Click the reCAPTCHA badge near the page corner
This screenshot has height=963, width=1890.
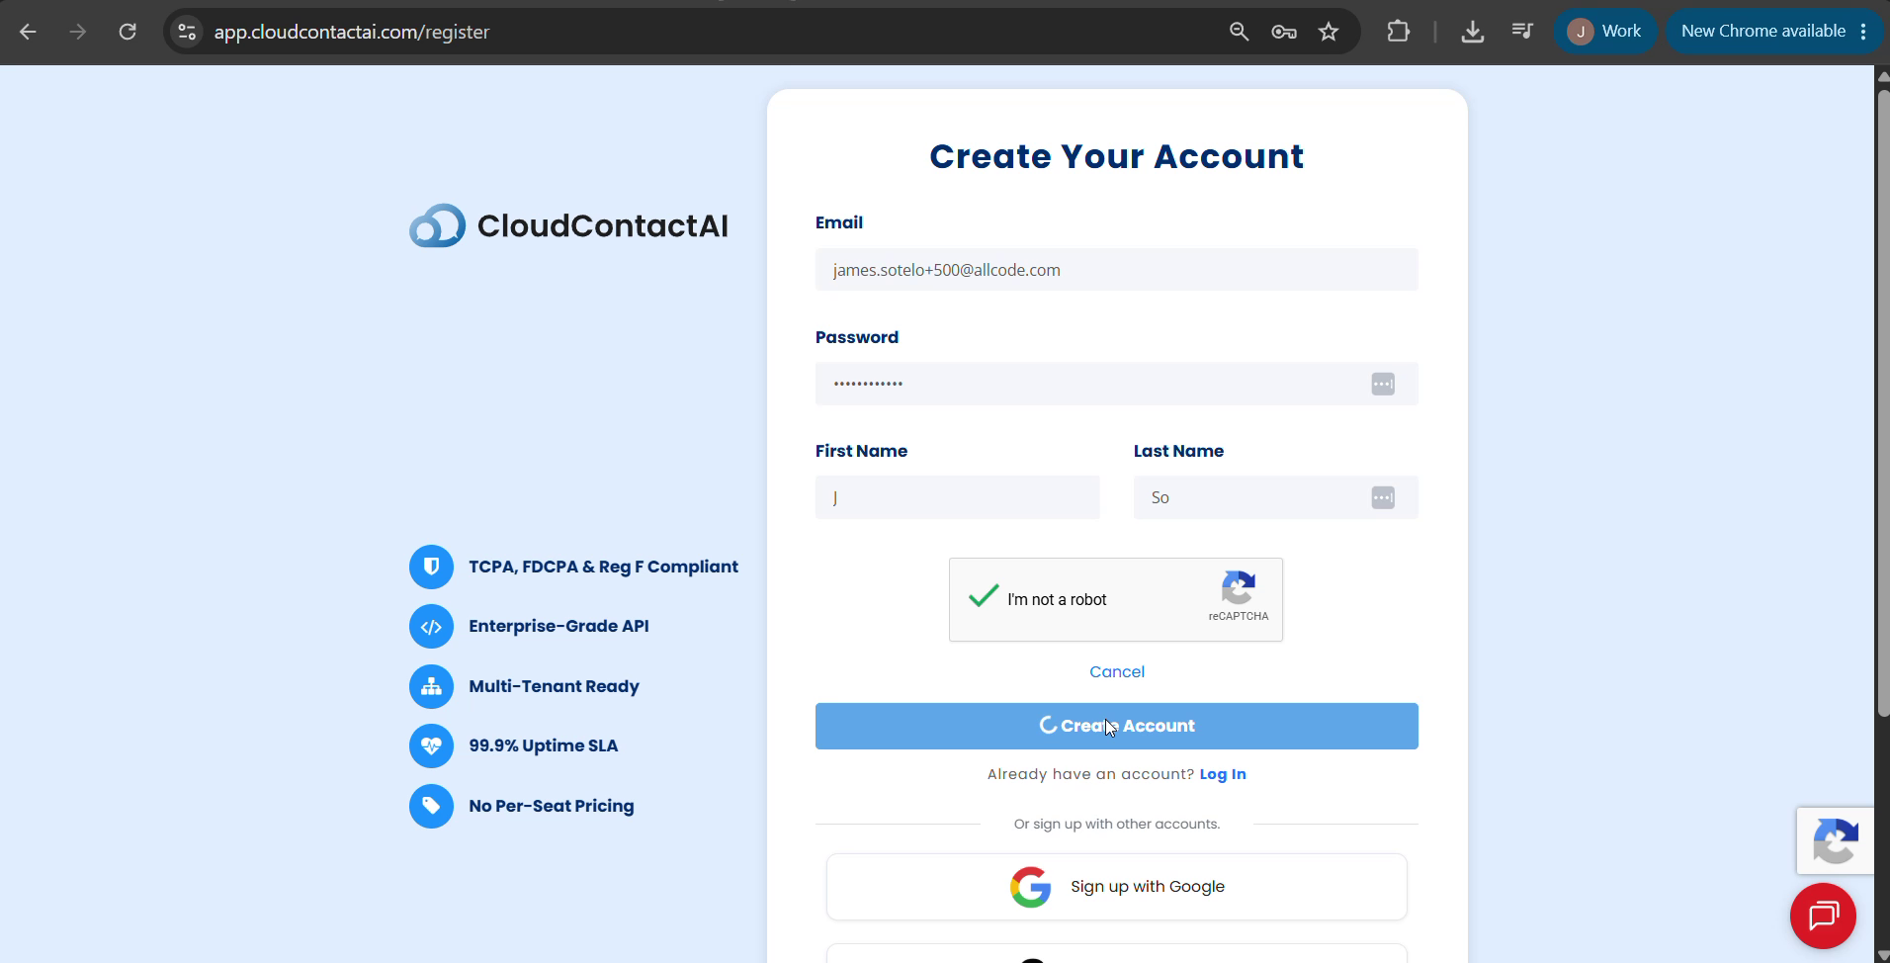[x=1836, y=840]
